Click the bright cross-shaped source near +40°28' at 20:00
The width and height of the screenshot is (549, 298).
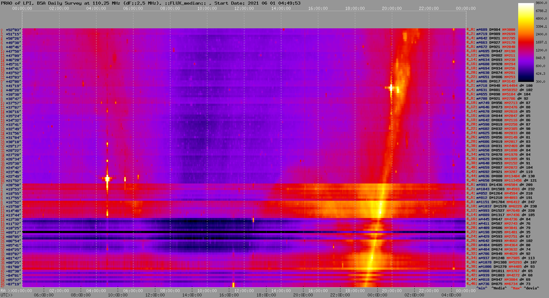pyautogui.click(x=391, y=88)
